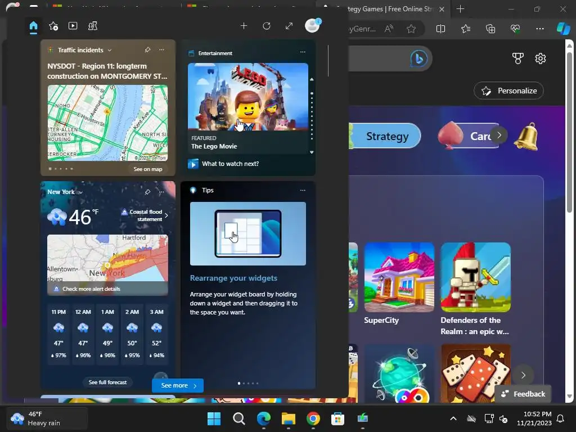Screen dimensions: 576x432
Task: Open Tips widget more options
Action: (x=303, y=190)
